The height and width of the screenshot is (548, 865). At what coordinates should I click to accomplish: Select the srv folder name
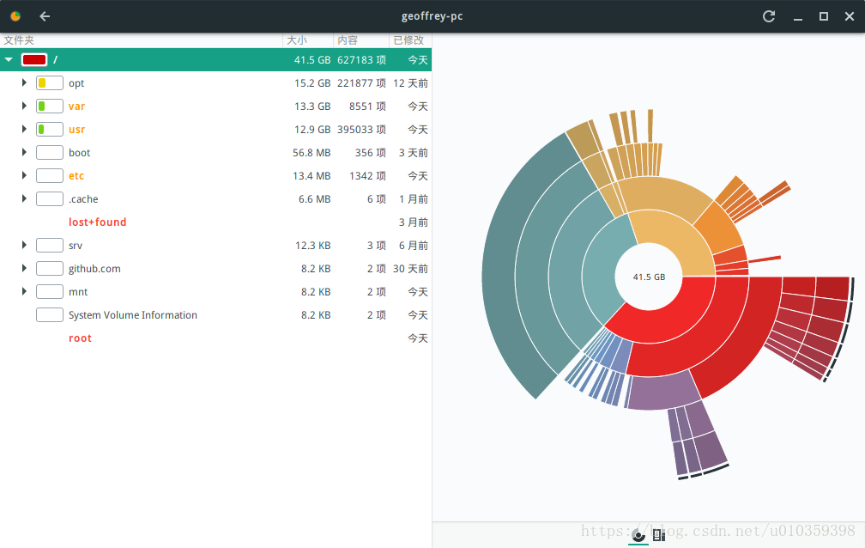[x=76, y=246]
